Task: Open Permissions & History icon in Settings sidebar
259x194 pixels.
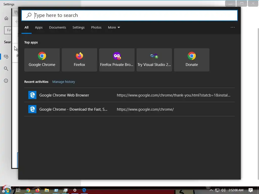Action: click(x=6, y=57)
